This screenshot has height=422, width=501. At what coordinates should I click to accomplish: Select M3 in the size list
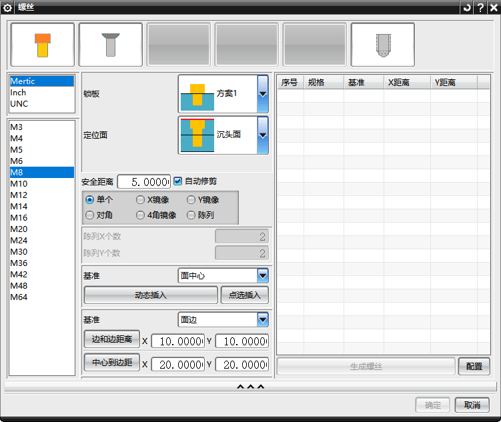(42, 127)
